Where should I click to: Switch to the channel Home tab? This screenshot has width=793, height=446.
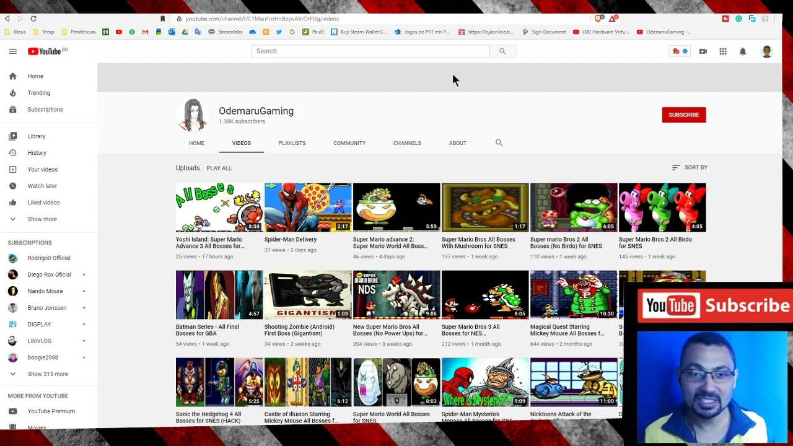point(196,143)
